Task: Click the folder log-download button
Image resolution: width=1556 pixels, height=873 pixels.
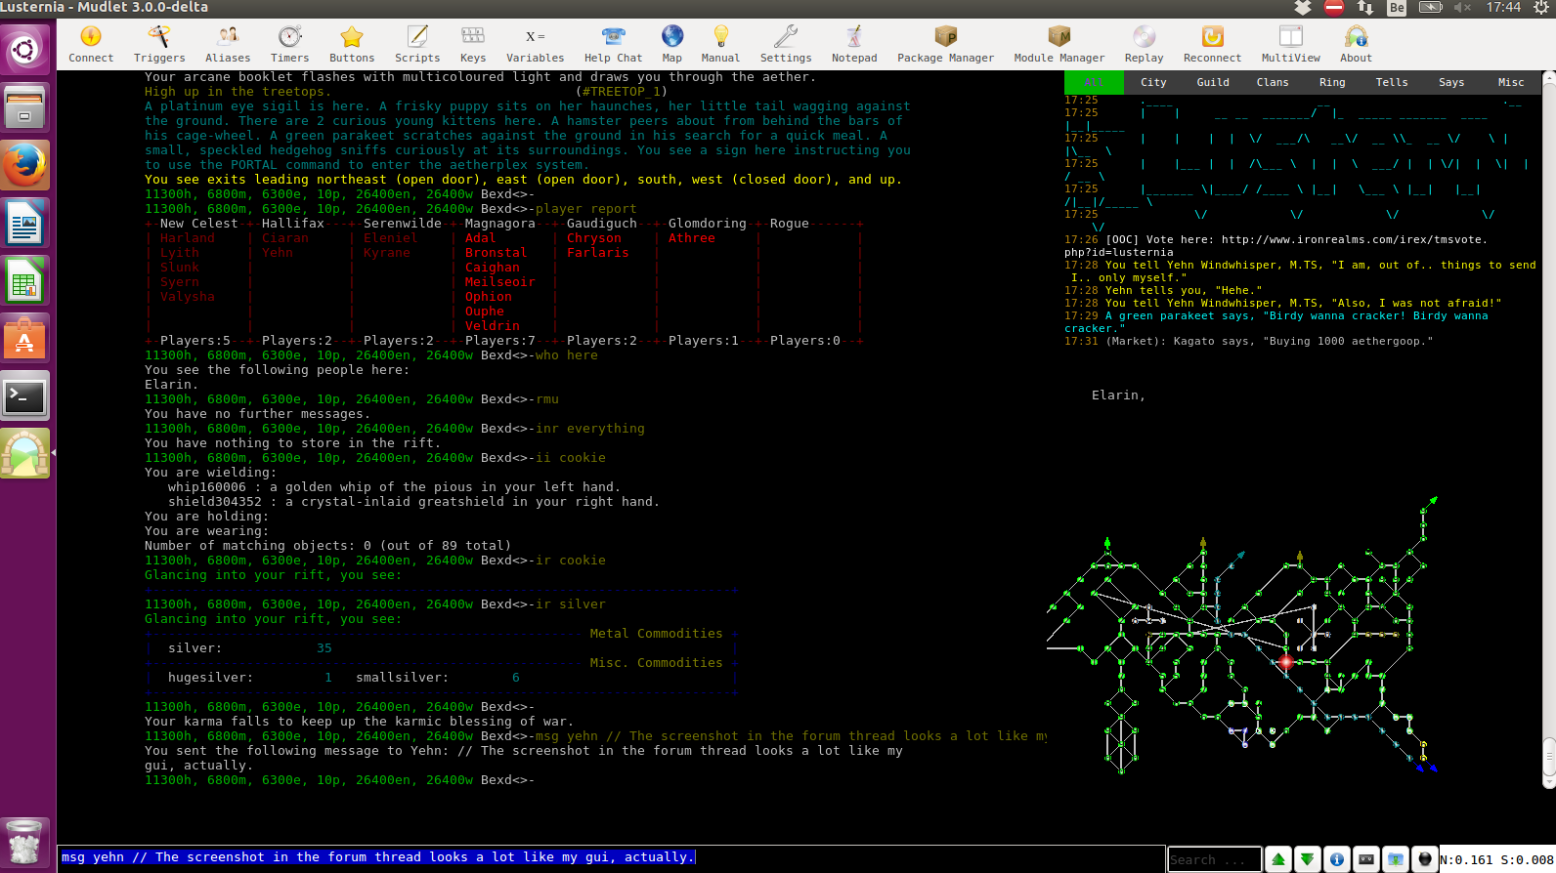Action: click(x=1396, y=859)
